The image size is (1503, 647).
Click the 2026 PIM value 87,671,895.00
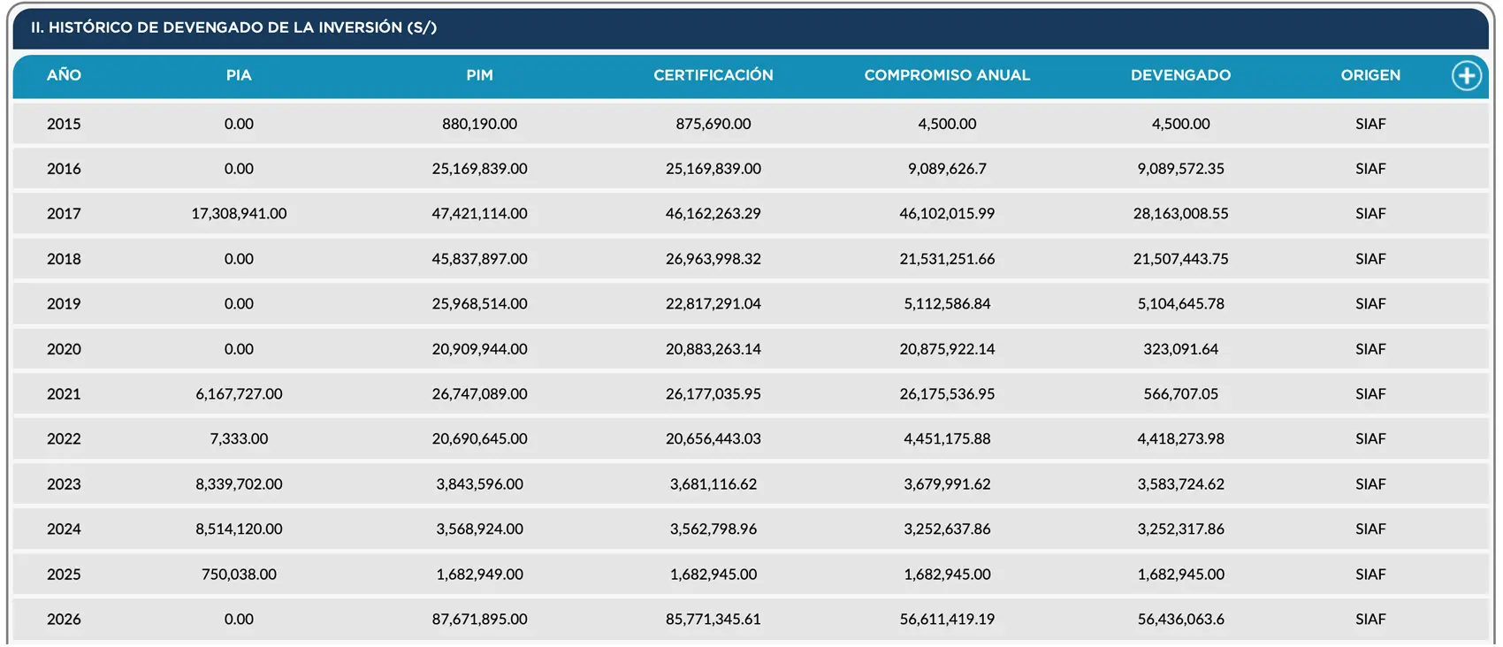[480, 620]
